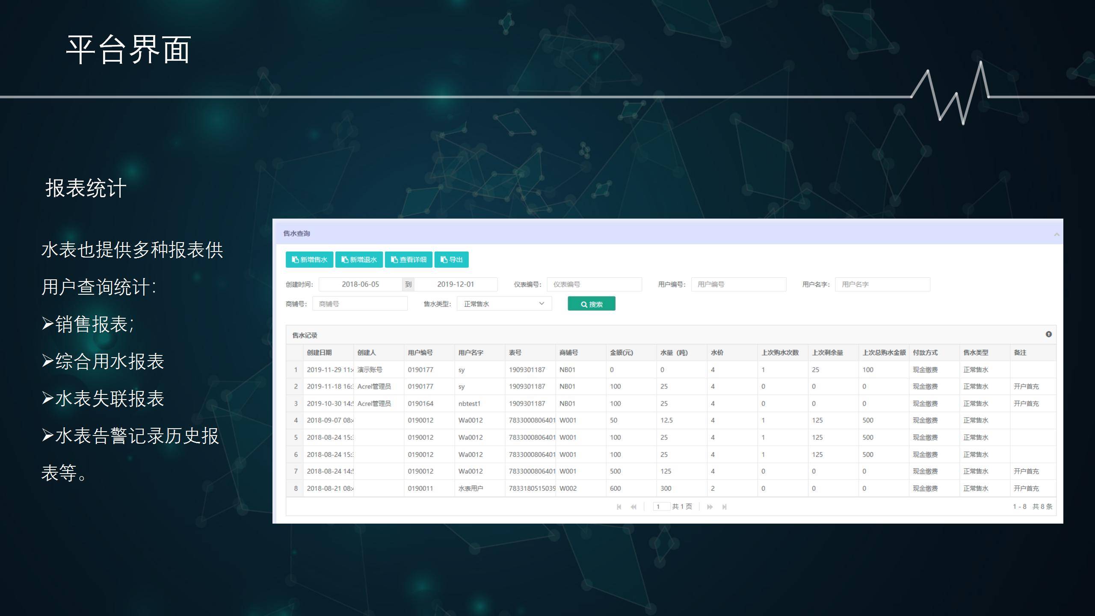Click the start date field 2018-06-05
The height and width of the screenshot is (616, 1095).
(x=360, y=284)
